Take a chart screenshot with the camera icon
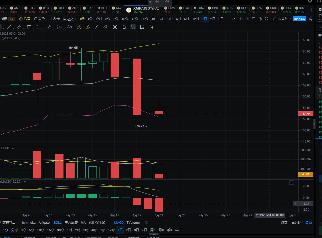This screenshot has width=322, height=238. point(241,19)
